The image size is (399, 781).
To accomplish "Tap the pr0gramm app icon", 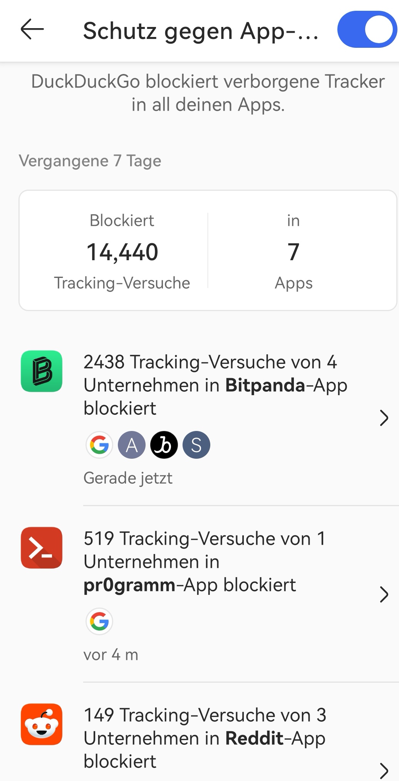I will tap(42, 548).
